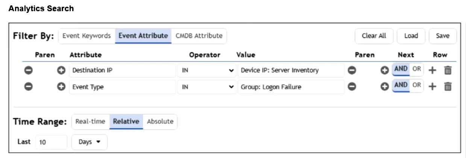Image resolution: width=466 pixels, height=158 pixels.
Task: Select Absolute time range tab
Action: coord(160,122)
